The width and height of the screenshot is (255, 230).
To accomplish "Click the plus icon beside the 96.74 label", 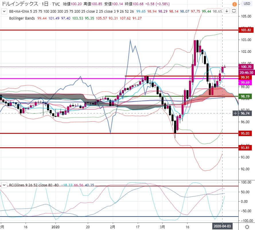I will (235, 113).
